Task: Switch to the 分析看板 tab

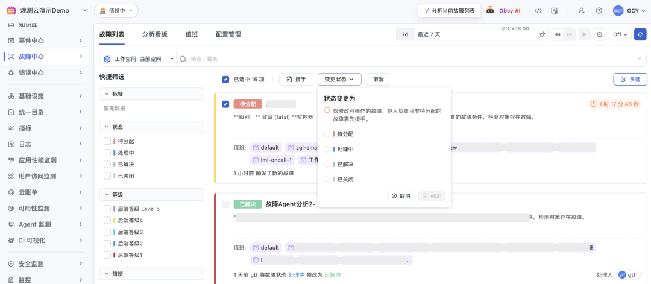Action: pos(155,34)
